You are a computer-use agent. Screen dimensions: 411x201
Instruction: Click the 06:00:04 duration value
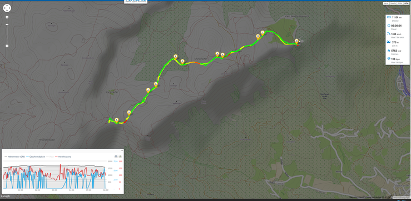click(396, 26)
